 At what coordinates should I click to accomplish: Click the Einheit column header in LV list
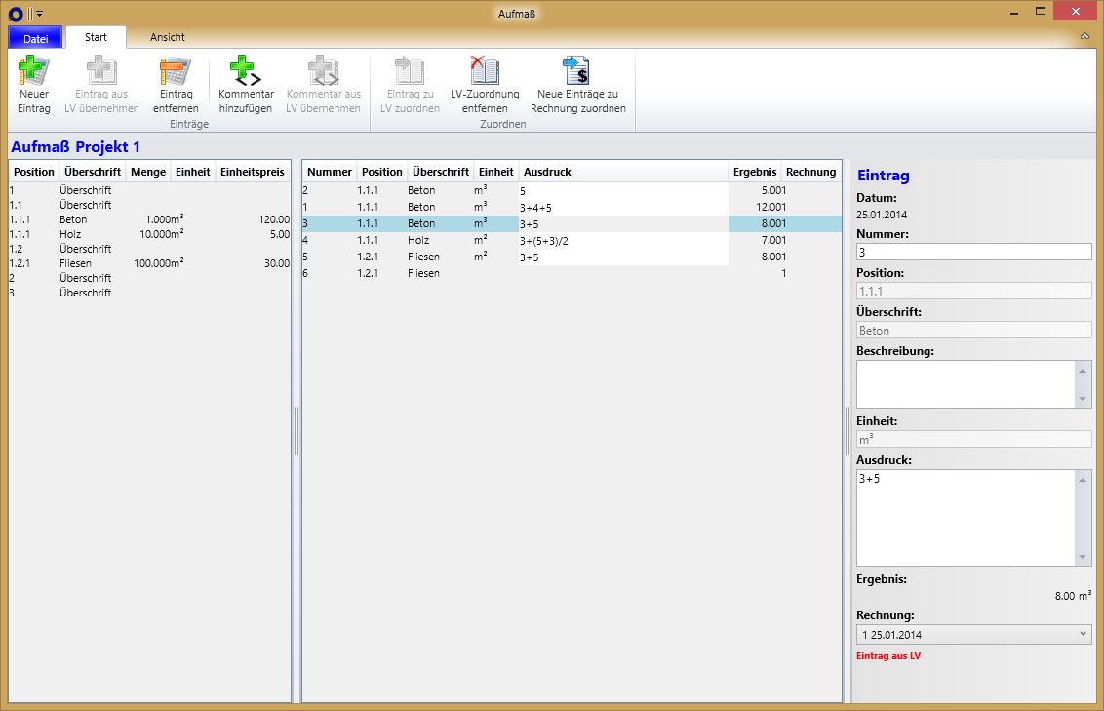[x=192, y=172]
